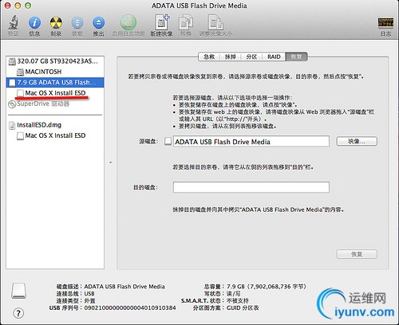Select the 7.9 GB ADATA USB Flash disk
Image resolution: width=399 pixels, height=325 pixels.
(x=55, y=82)
